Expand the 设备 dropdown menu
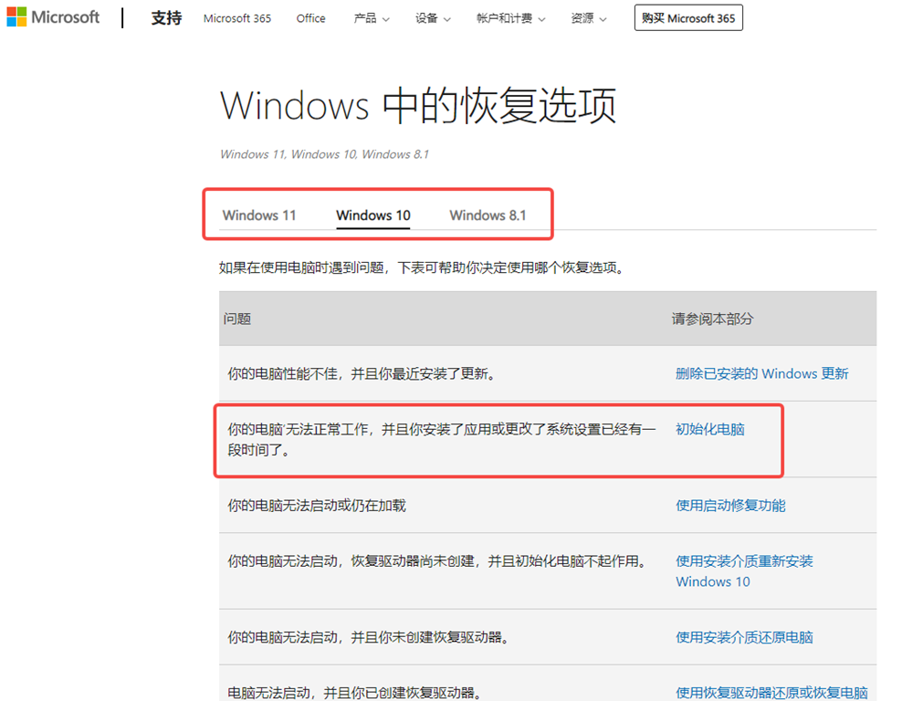923x701 pixels. click(x=433, y=18)
